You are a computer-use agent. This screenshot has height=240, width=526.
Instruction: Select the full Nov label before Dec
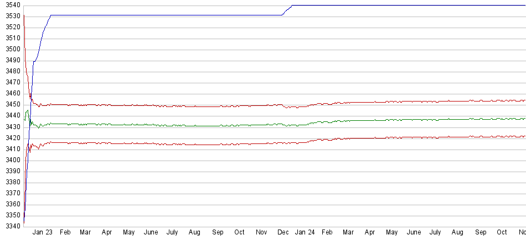pos(261,233)
